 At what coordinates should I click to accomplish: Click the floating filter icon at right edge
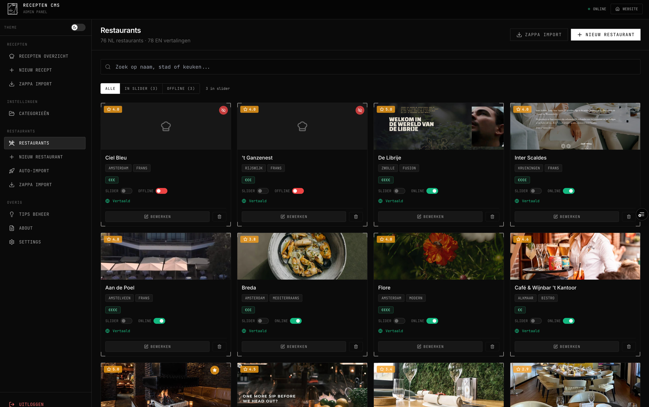tap(641, 214)
